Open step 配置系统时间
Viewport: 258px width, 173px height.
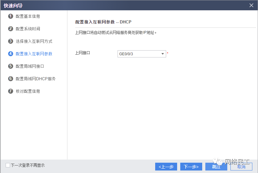tap(28, 29)
